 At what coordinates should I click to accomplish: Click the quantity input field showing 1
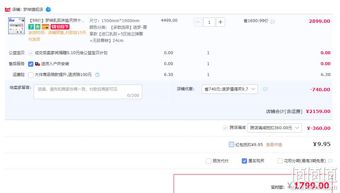(x=209, y=22)
